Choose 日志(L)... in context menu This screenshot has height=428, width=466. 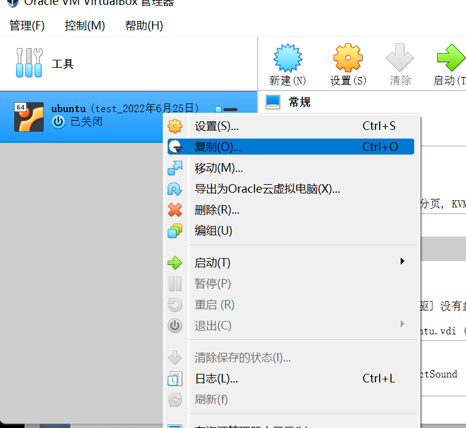click(291, 379)
